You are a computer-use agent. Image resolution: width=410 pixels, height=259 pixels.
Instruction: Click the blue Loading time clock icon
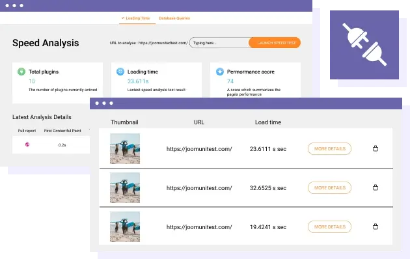point(120,72)
